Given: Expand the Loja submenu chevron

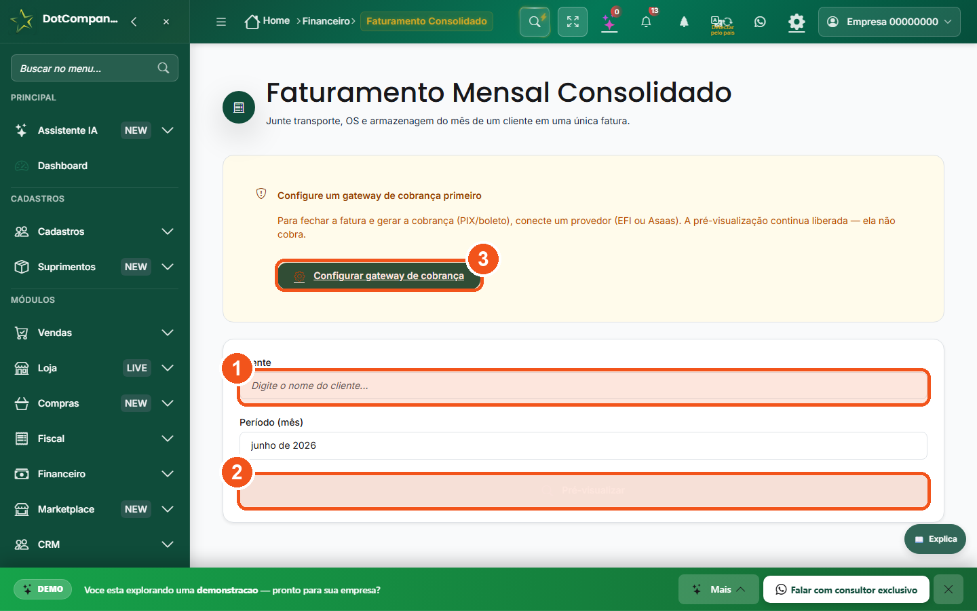Looking at the screenshot, I should point(168,368).
